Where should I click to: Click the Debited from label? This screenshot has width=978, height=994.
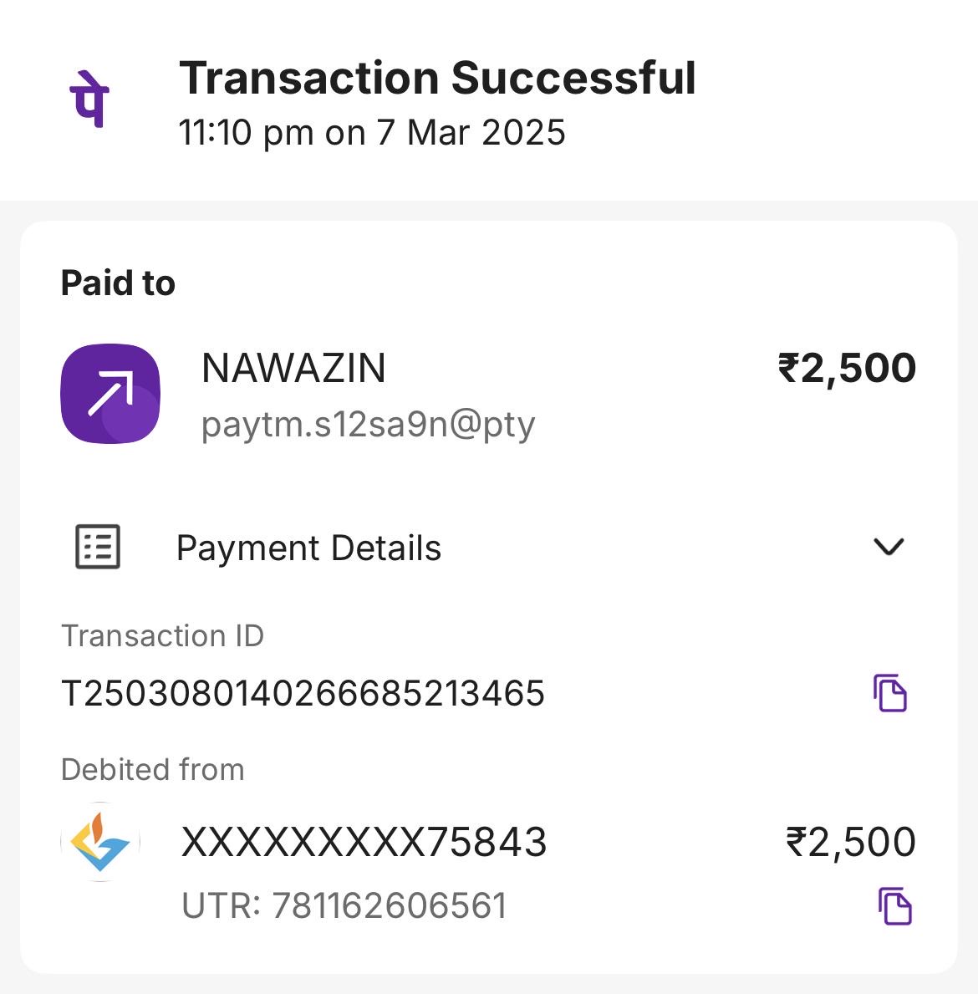pyautogui.click(x=153, y=769)
